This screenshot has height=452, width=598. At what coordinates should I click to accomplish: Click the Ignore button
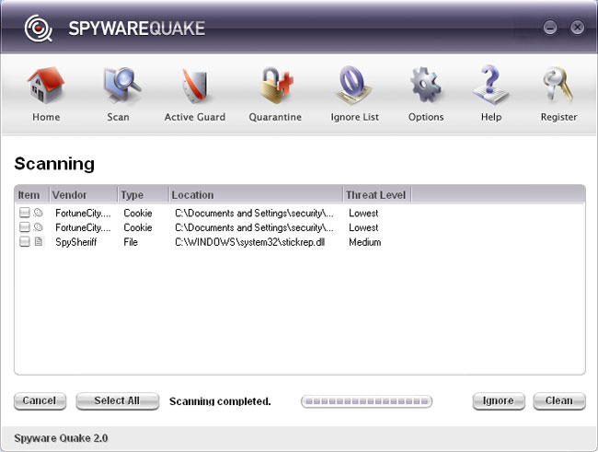(x=499, y=400)
